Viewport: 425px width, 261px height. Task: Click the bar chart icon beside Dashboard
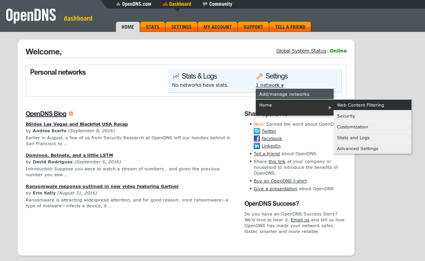pos(165,4)
